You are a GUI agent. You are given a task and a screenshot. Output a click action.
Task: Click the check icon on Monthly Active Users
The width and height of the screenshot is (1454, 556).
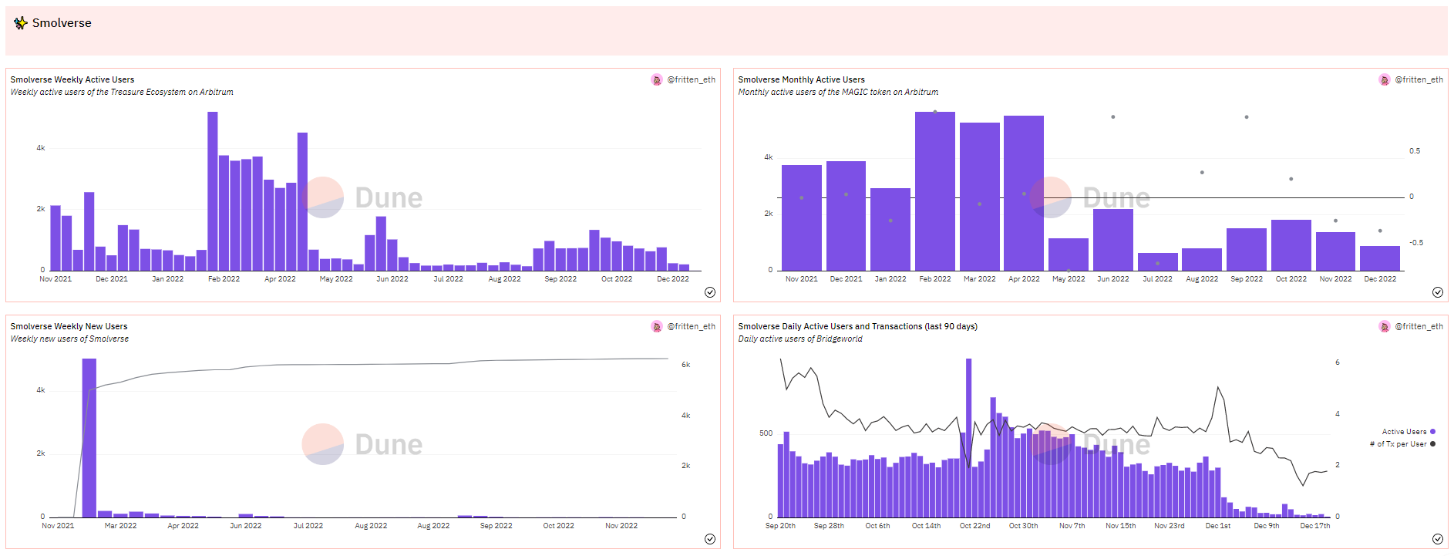pyautogui.click(x=1438, y=292)
